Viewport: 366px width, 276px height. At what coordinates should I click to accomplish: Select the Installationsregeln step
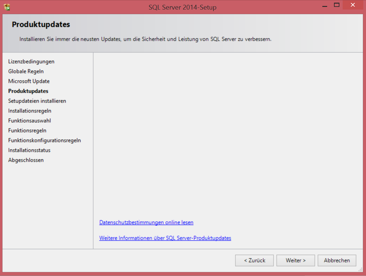point(30,111)
